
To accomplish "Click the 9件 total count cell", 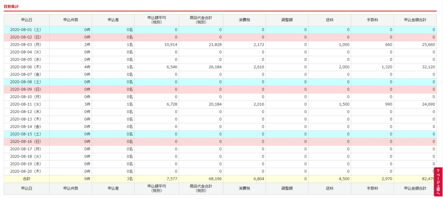I will coord(71,179).
